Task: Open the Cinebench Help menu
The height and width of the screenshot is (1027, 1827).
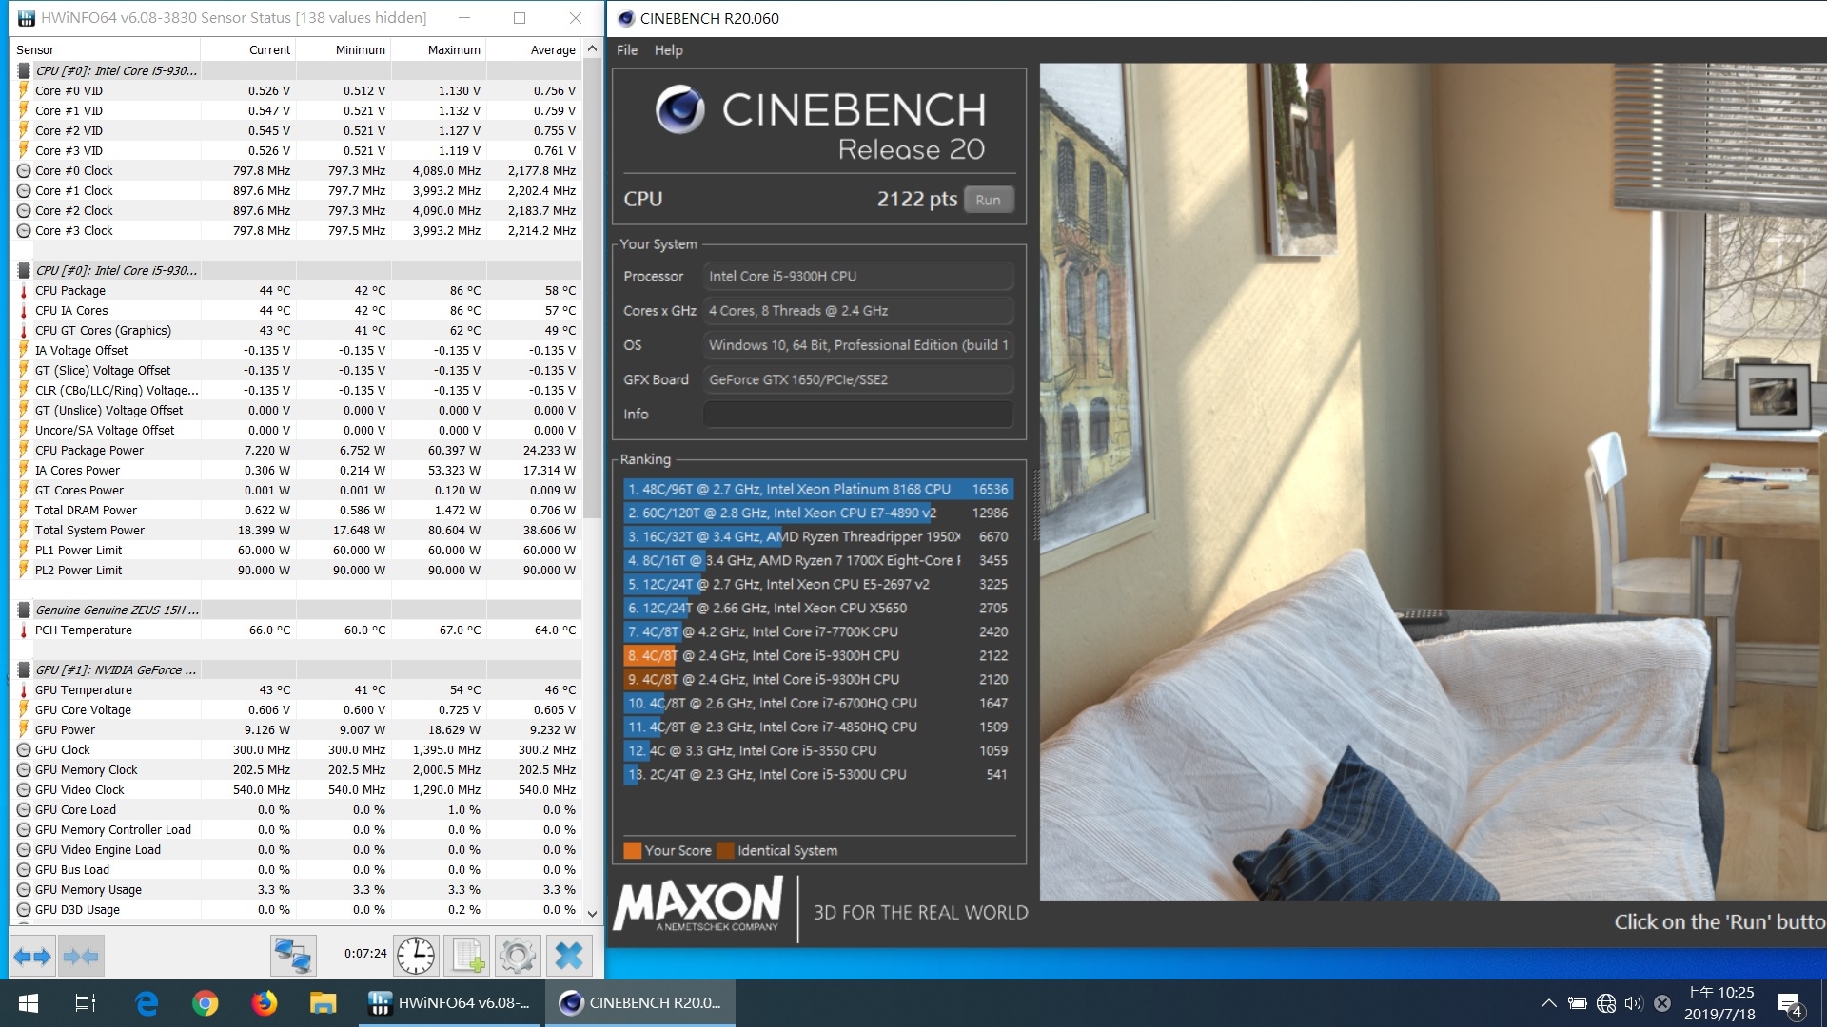Action: pos(668,50)
